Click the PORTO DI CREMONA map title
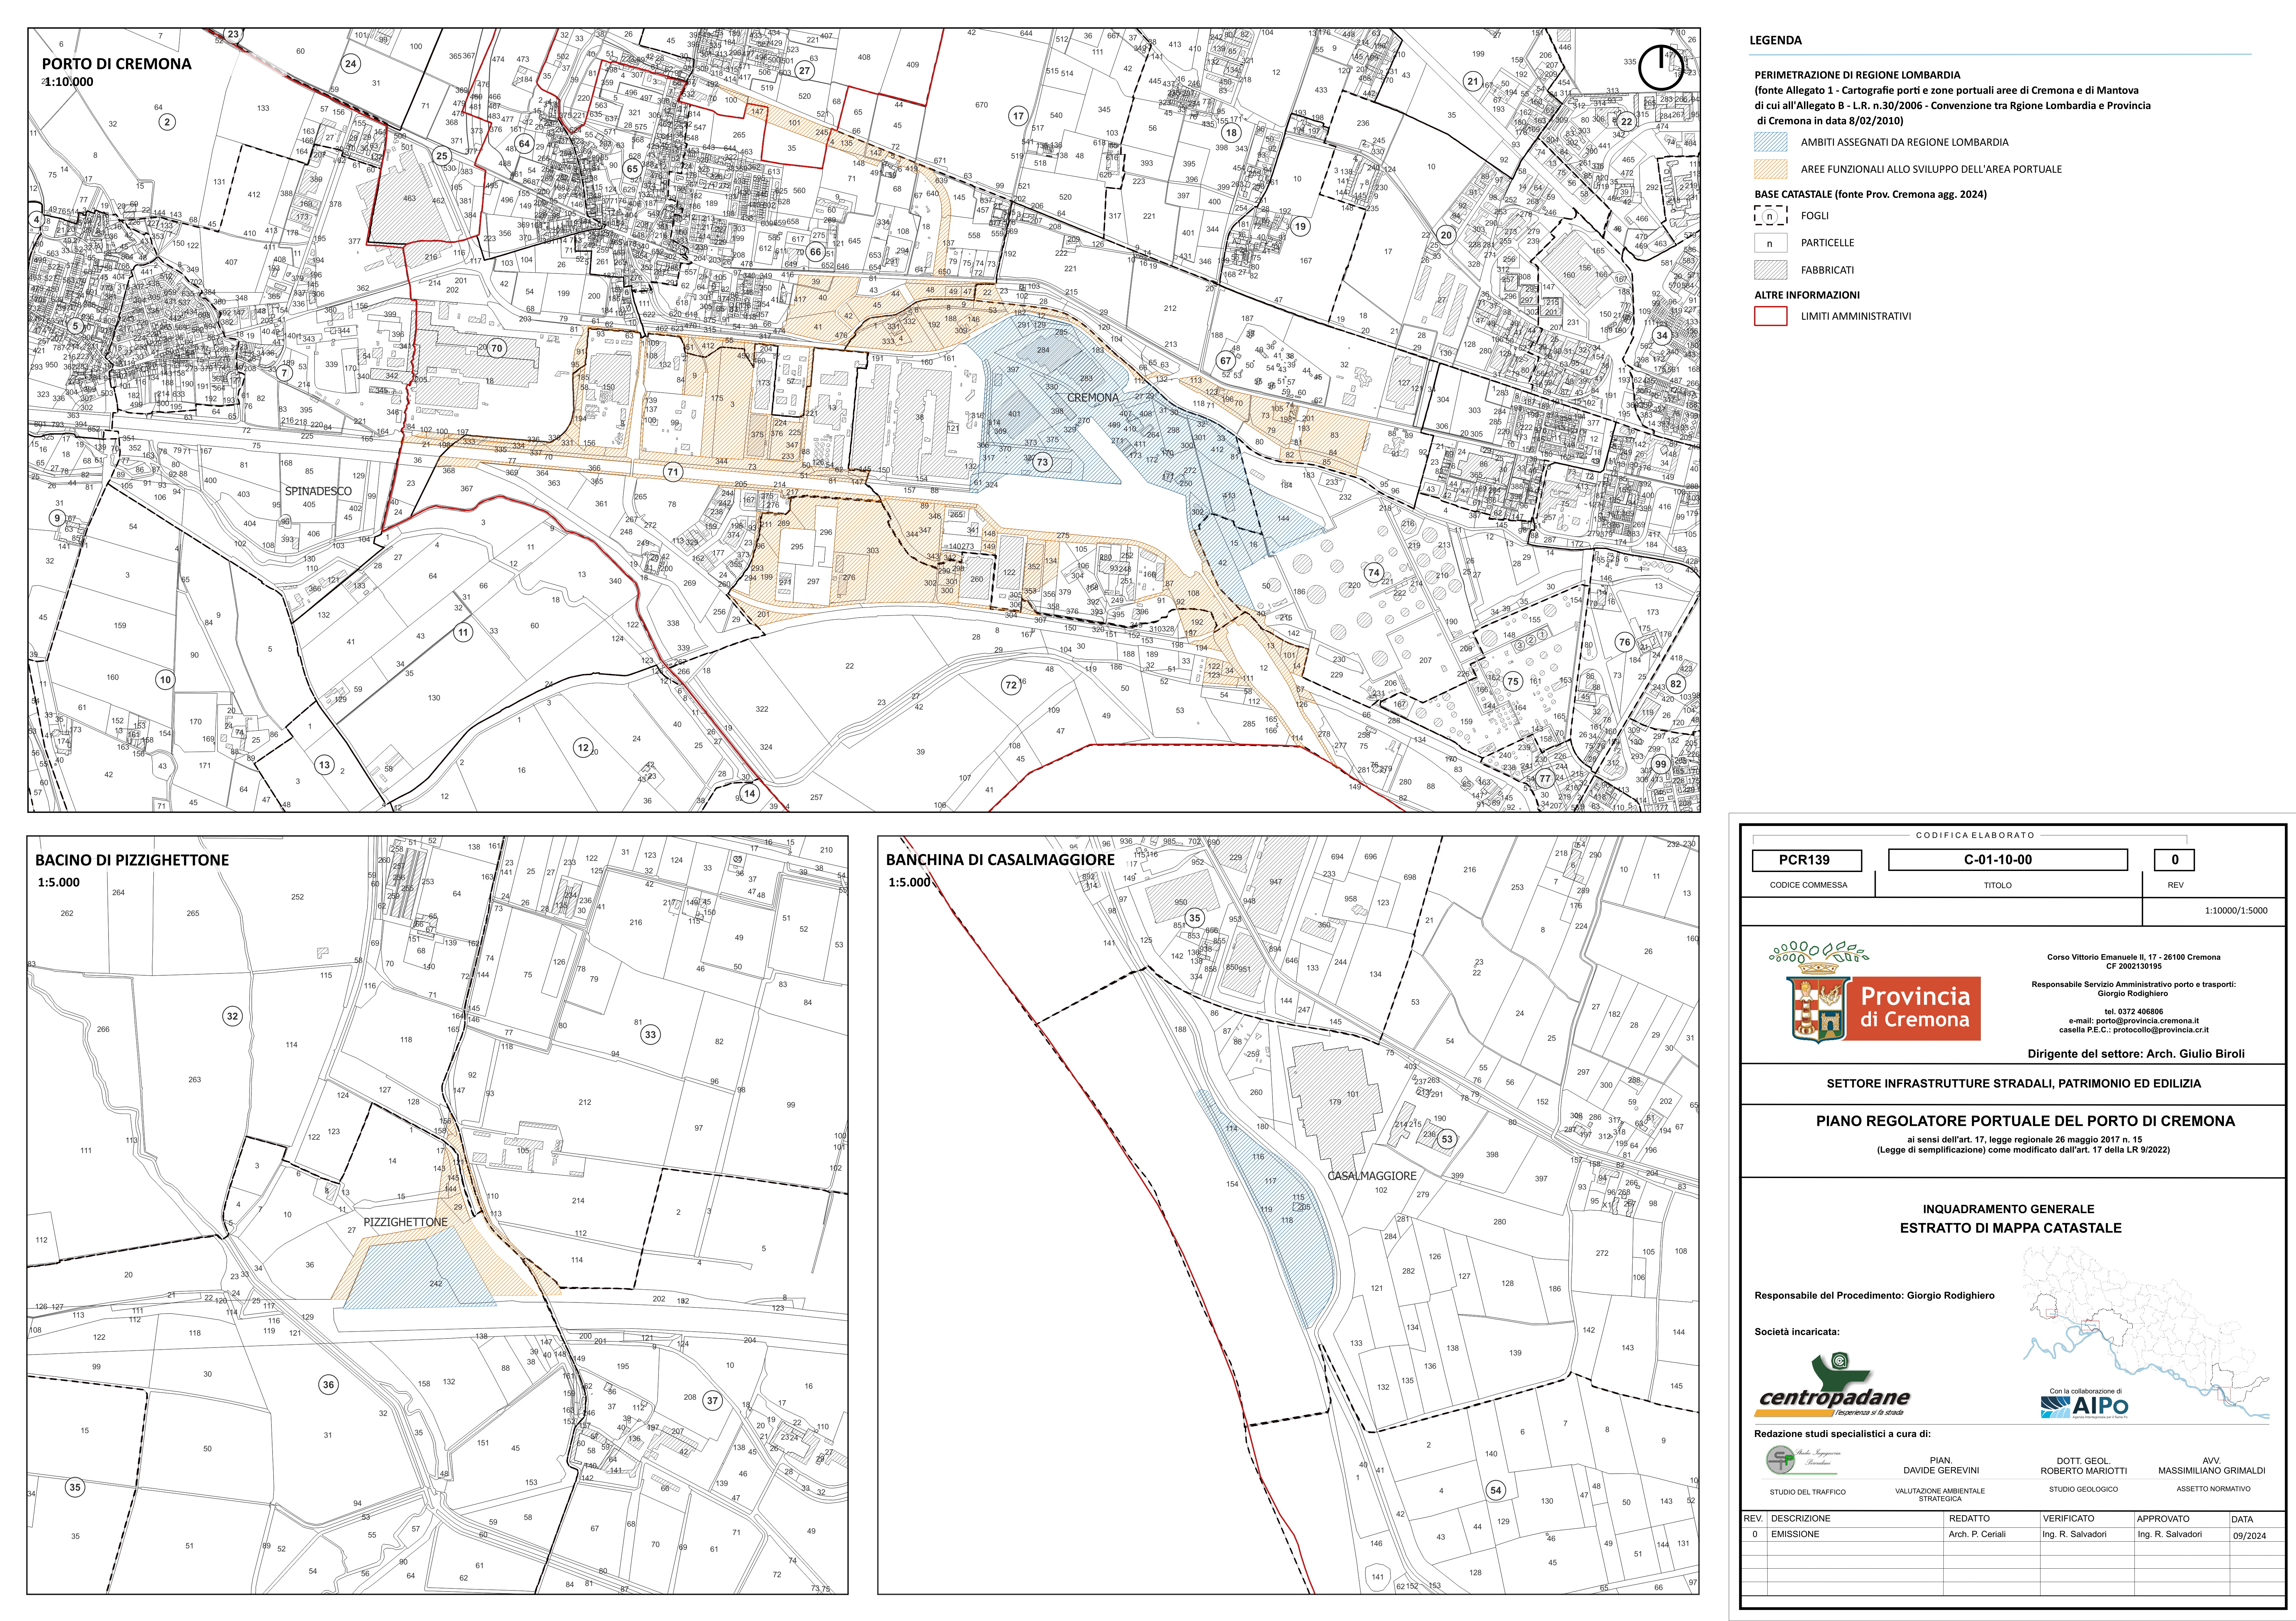 click(x=116, y=64)
